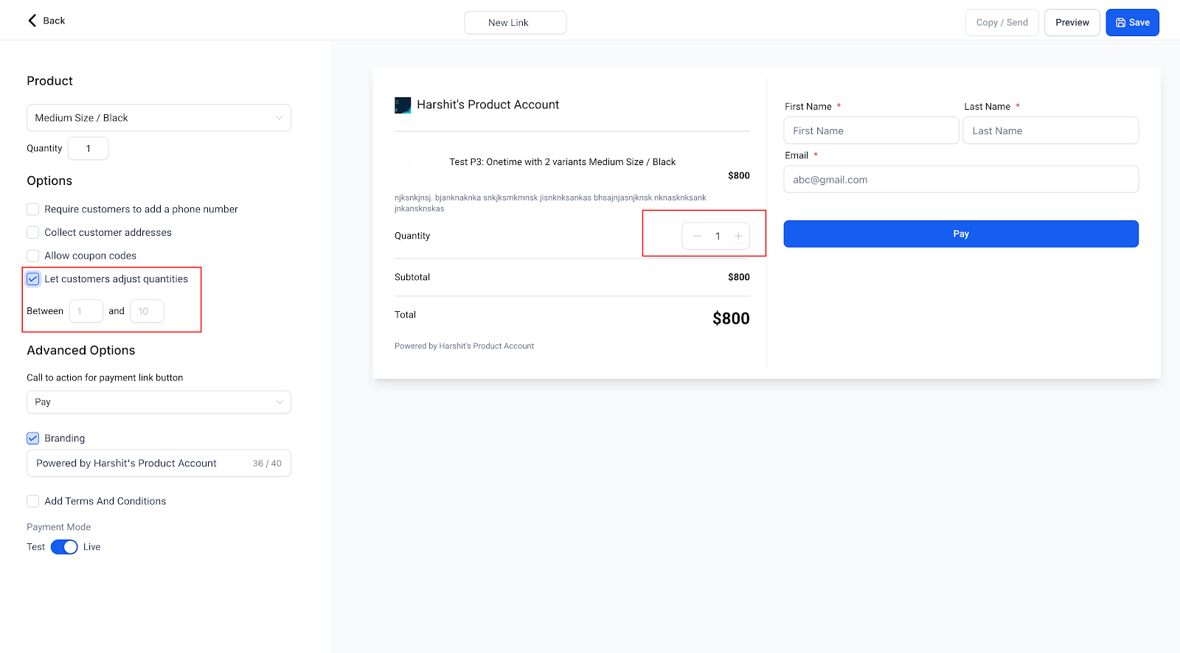Click the save disk icon

(x=1120, y=23)
